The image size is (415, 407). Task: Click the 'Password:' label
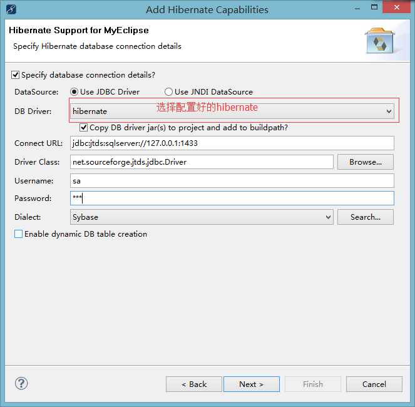(x=33, y=198)
